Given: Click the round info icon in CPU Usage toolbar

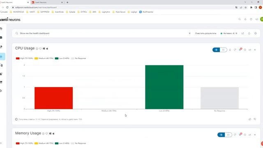Looking at the screenshot, I should (245, 50).
